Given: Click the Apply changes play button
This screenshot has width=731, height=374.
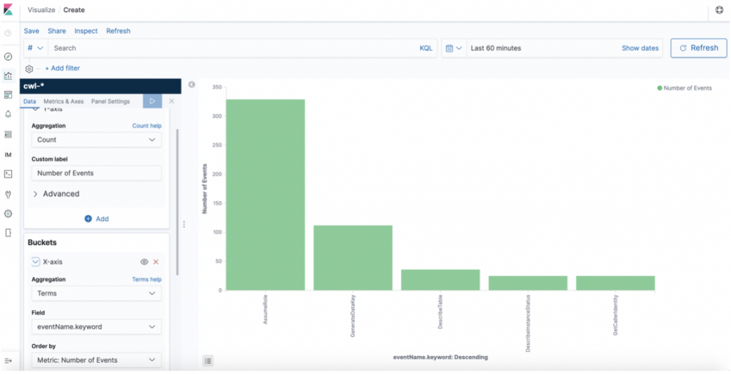Looking at the screenshot, I should coord(153,101).
